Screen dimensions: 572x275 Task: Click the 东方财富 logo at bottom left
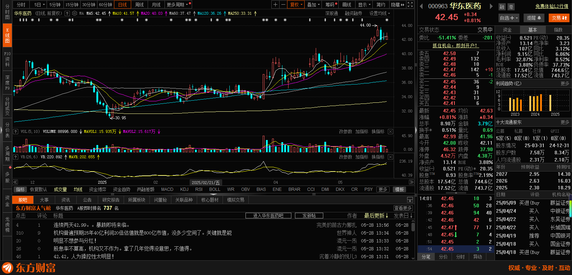pos(29,268)
